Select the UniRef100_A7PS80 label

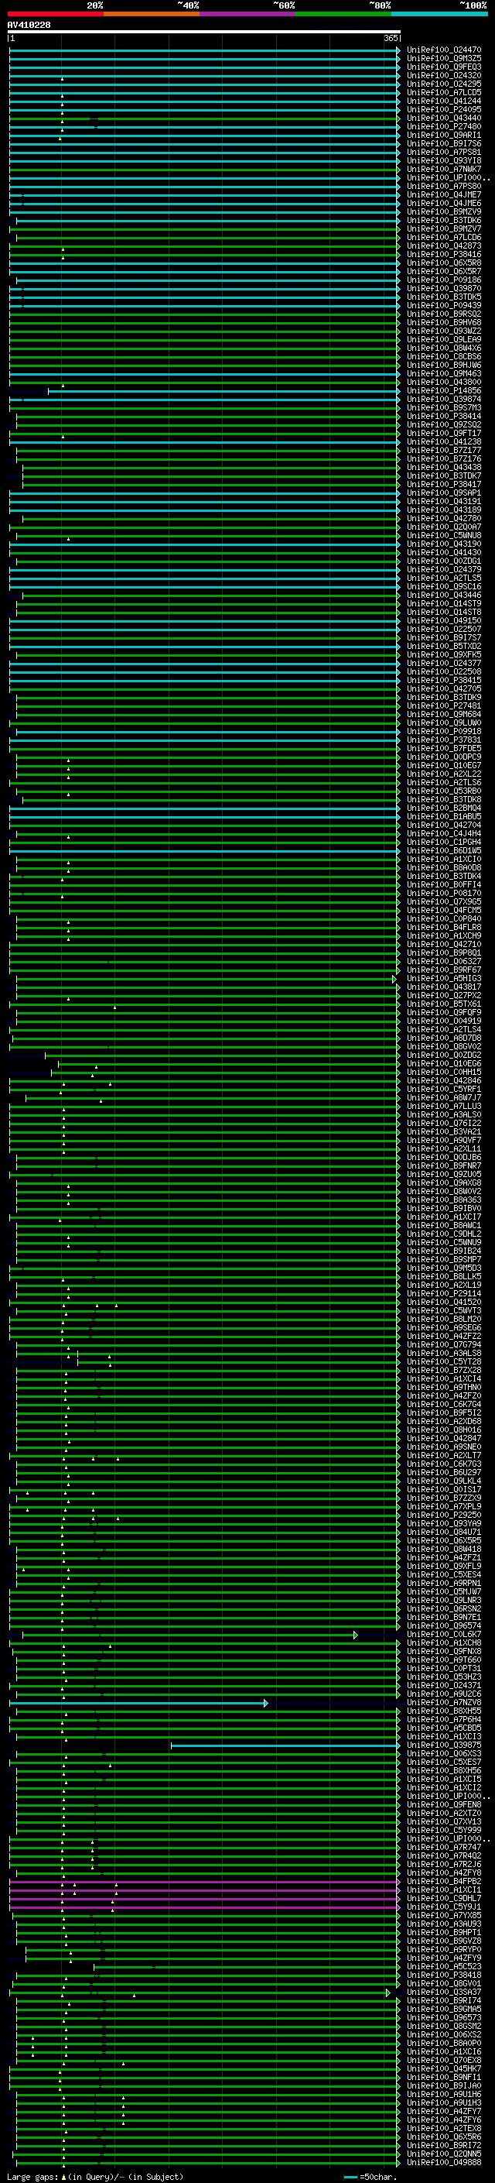(x=444, y=187)
